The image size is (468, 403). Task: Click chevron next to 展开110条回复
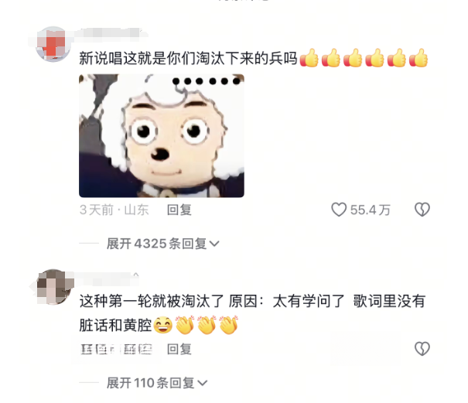click(203, 384)
